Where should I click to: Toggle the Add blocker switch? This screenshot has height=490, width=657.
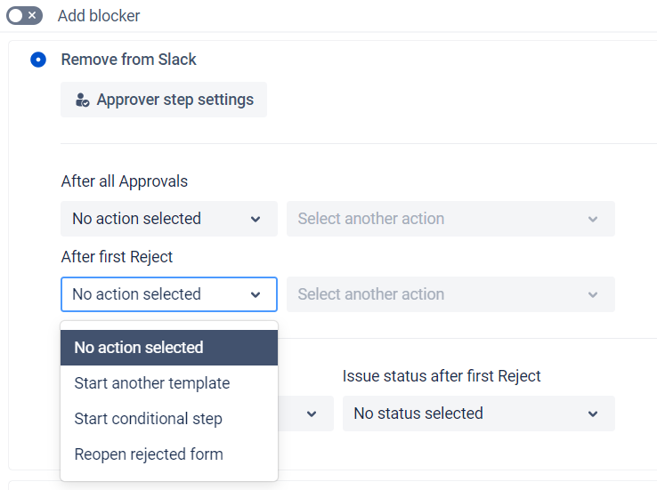coord(24,16)
